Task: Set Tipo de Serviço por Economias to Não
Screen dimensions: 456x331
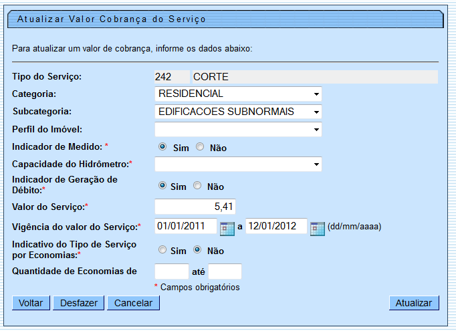Action: pyautogui.click(x=197, y=249)
